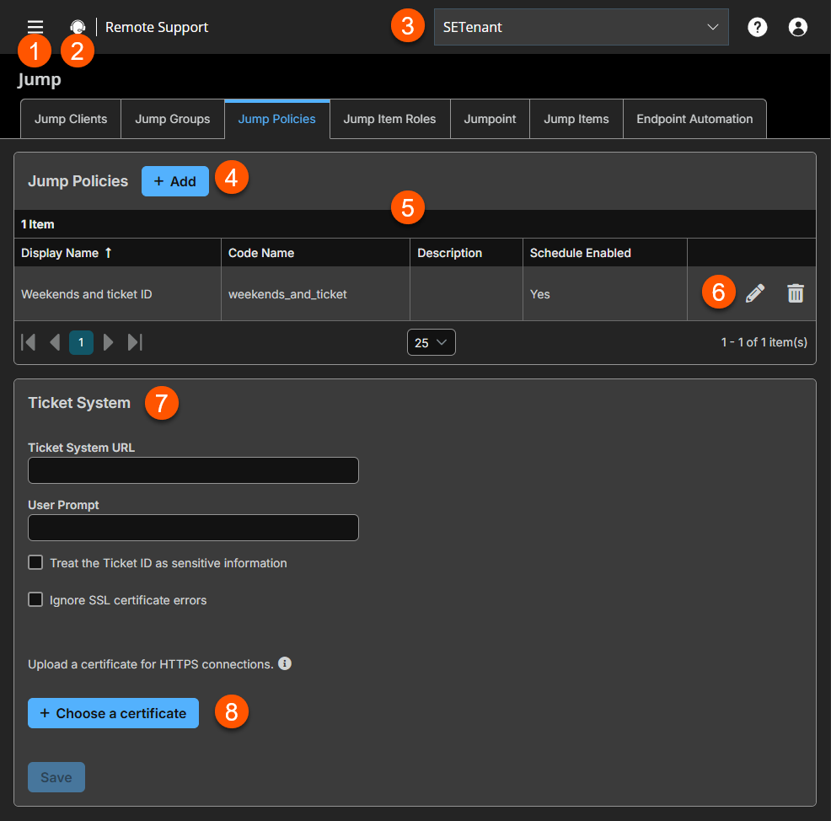Select the Jump Policies tab
Viewport: 831px width, 821px height.
pyautogui.click(x=277, y=119)
